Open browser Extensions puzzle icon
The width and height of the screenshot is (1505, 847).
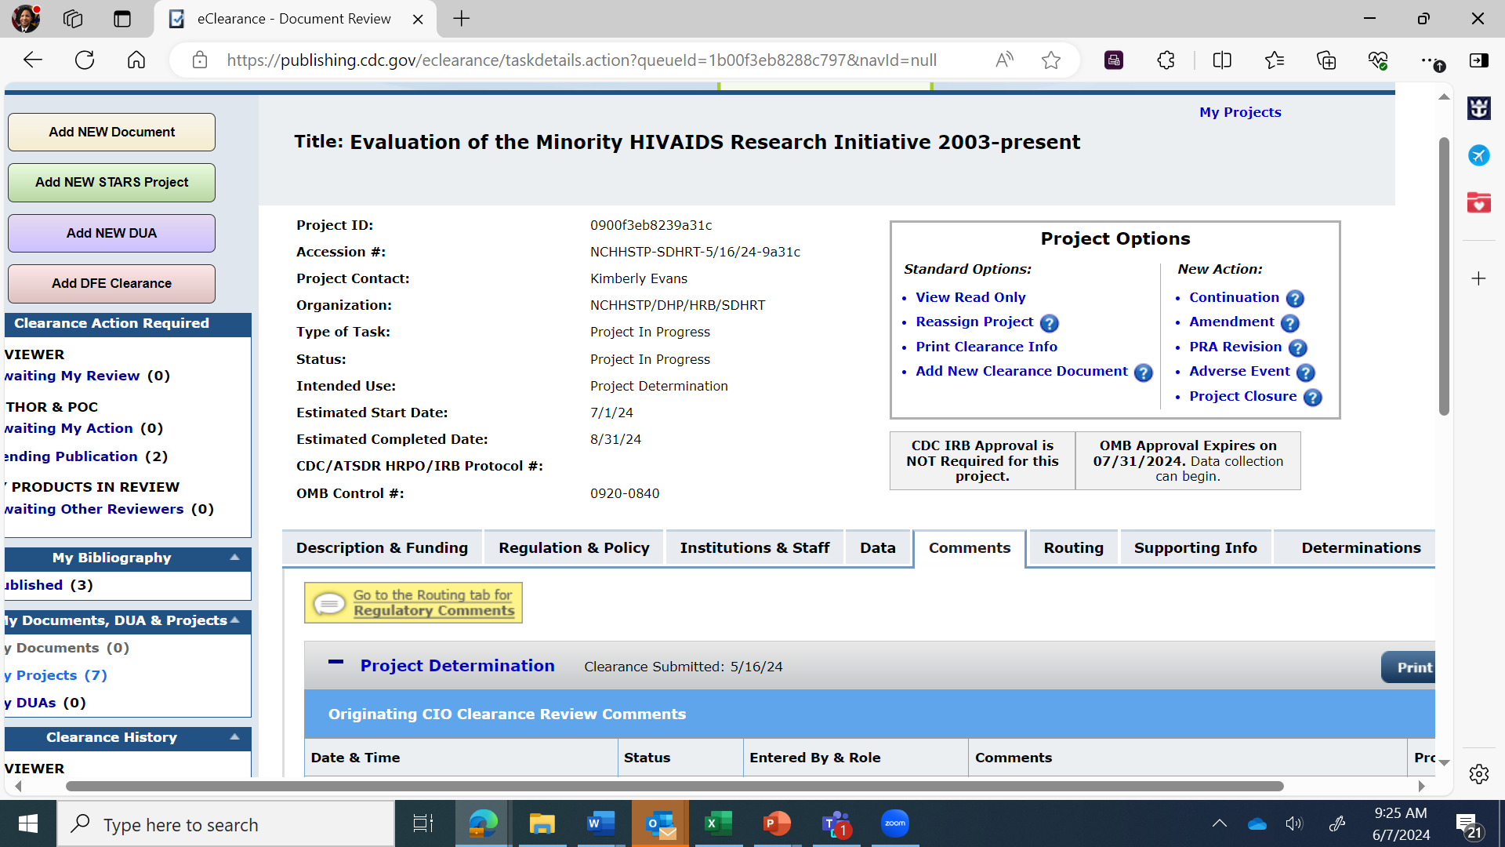[1166, 60]
